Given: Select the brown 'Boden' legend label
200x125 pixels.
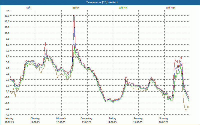Looking at the screenshot, I should 76,8.
